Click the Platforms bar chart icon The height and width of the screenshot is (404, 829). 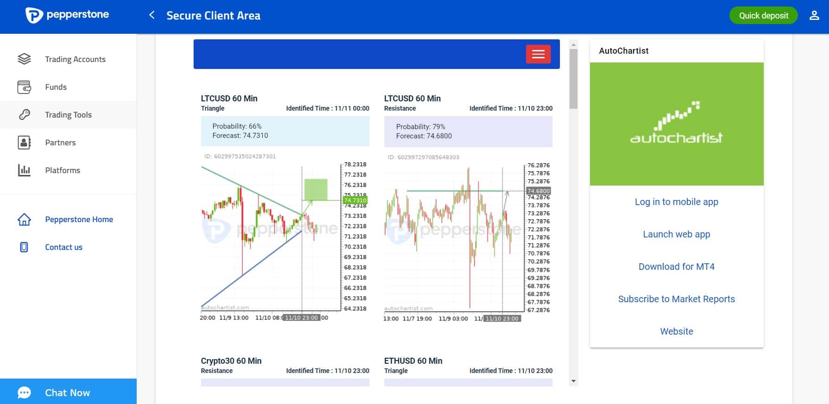click(x=24, y=170)
